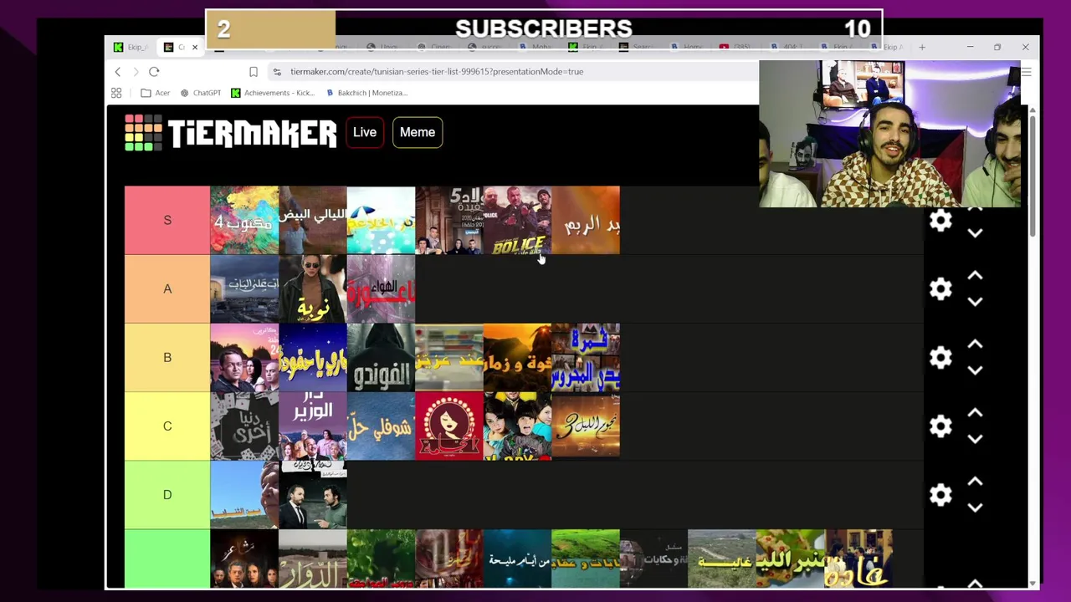Image resolution: width=1071 pixels, height=602 pixels.
Task: Switch to the Search tab
Action: [x=638, y=47]
